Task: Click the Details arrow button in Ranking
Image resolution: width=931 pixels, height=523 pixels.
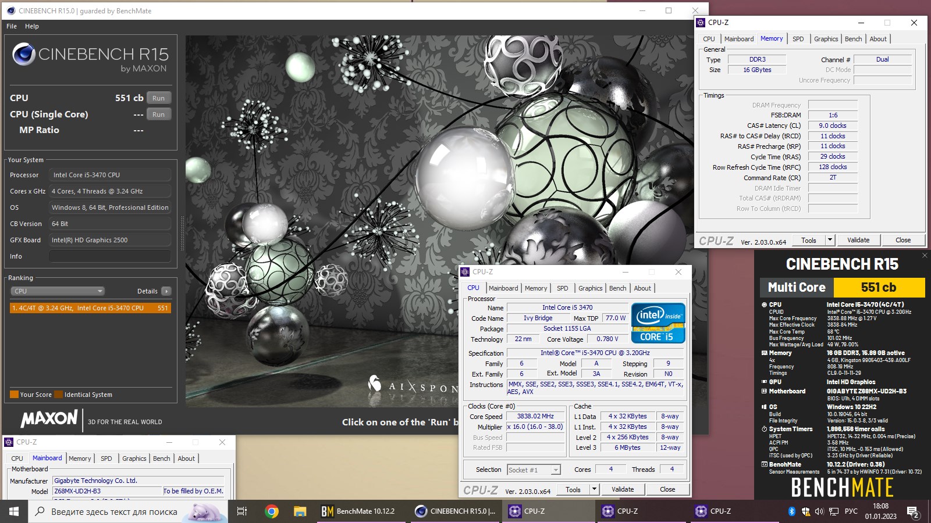Action: coord(166,291)
